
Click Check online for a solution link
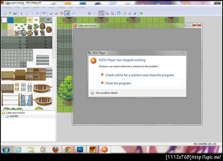tap(139, 75)
